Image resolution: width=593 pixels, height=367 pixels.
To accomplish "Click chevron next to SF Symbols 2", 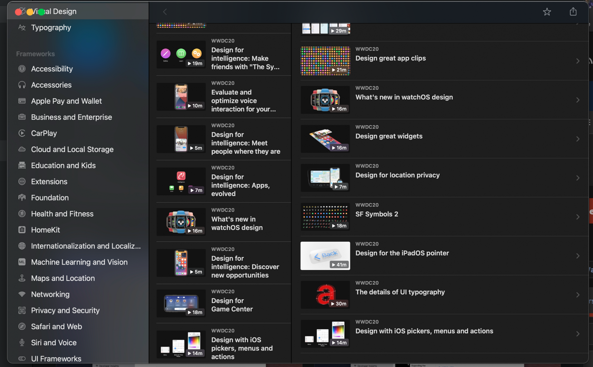I will pos(578,217).
